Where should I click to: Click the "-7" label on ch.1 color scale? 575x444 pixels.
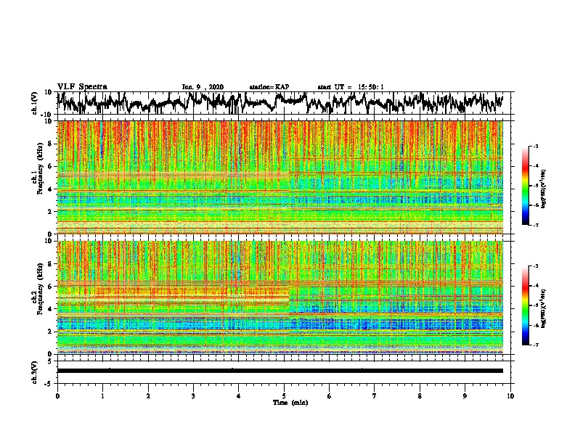coord(535,225)
